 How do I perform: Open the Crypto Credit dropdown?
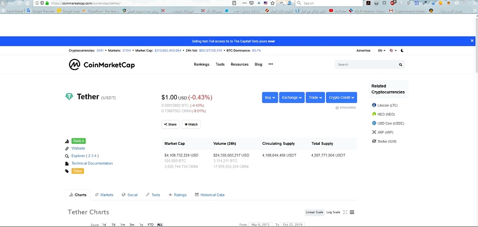click(x=342, y=98)
